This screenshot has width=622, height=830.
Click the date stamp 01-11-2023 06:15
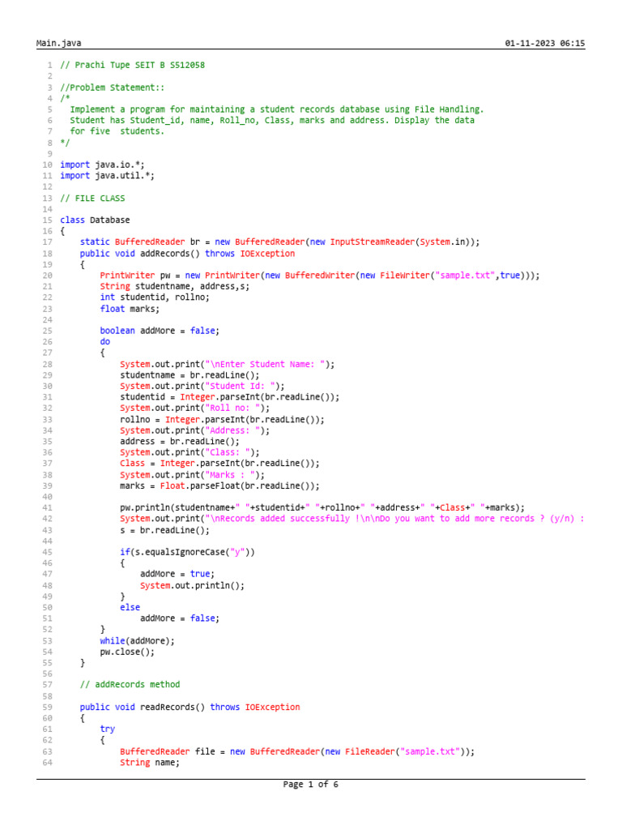coord(545,44)
